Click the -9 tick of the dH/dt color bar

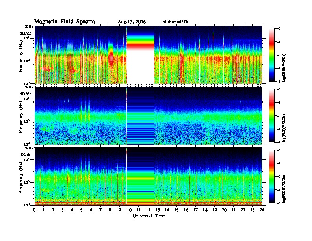[x=279, y=82]
